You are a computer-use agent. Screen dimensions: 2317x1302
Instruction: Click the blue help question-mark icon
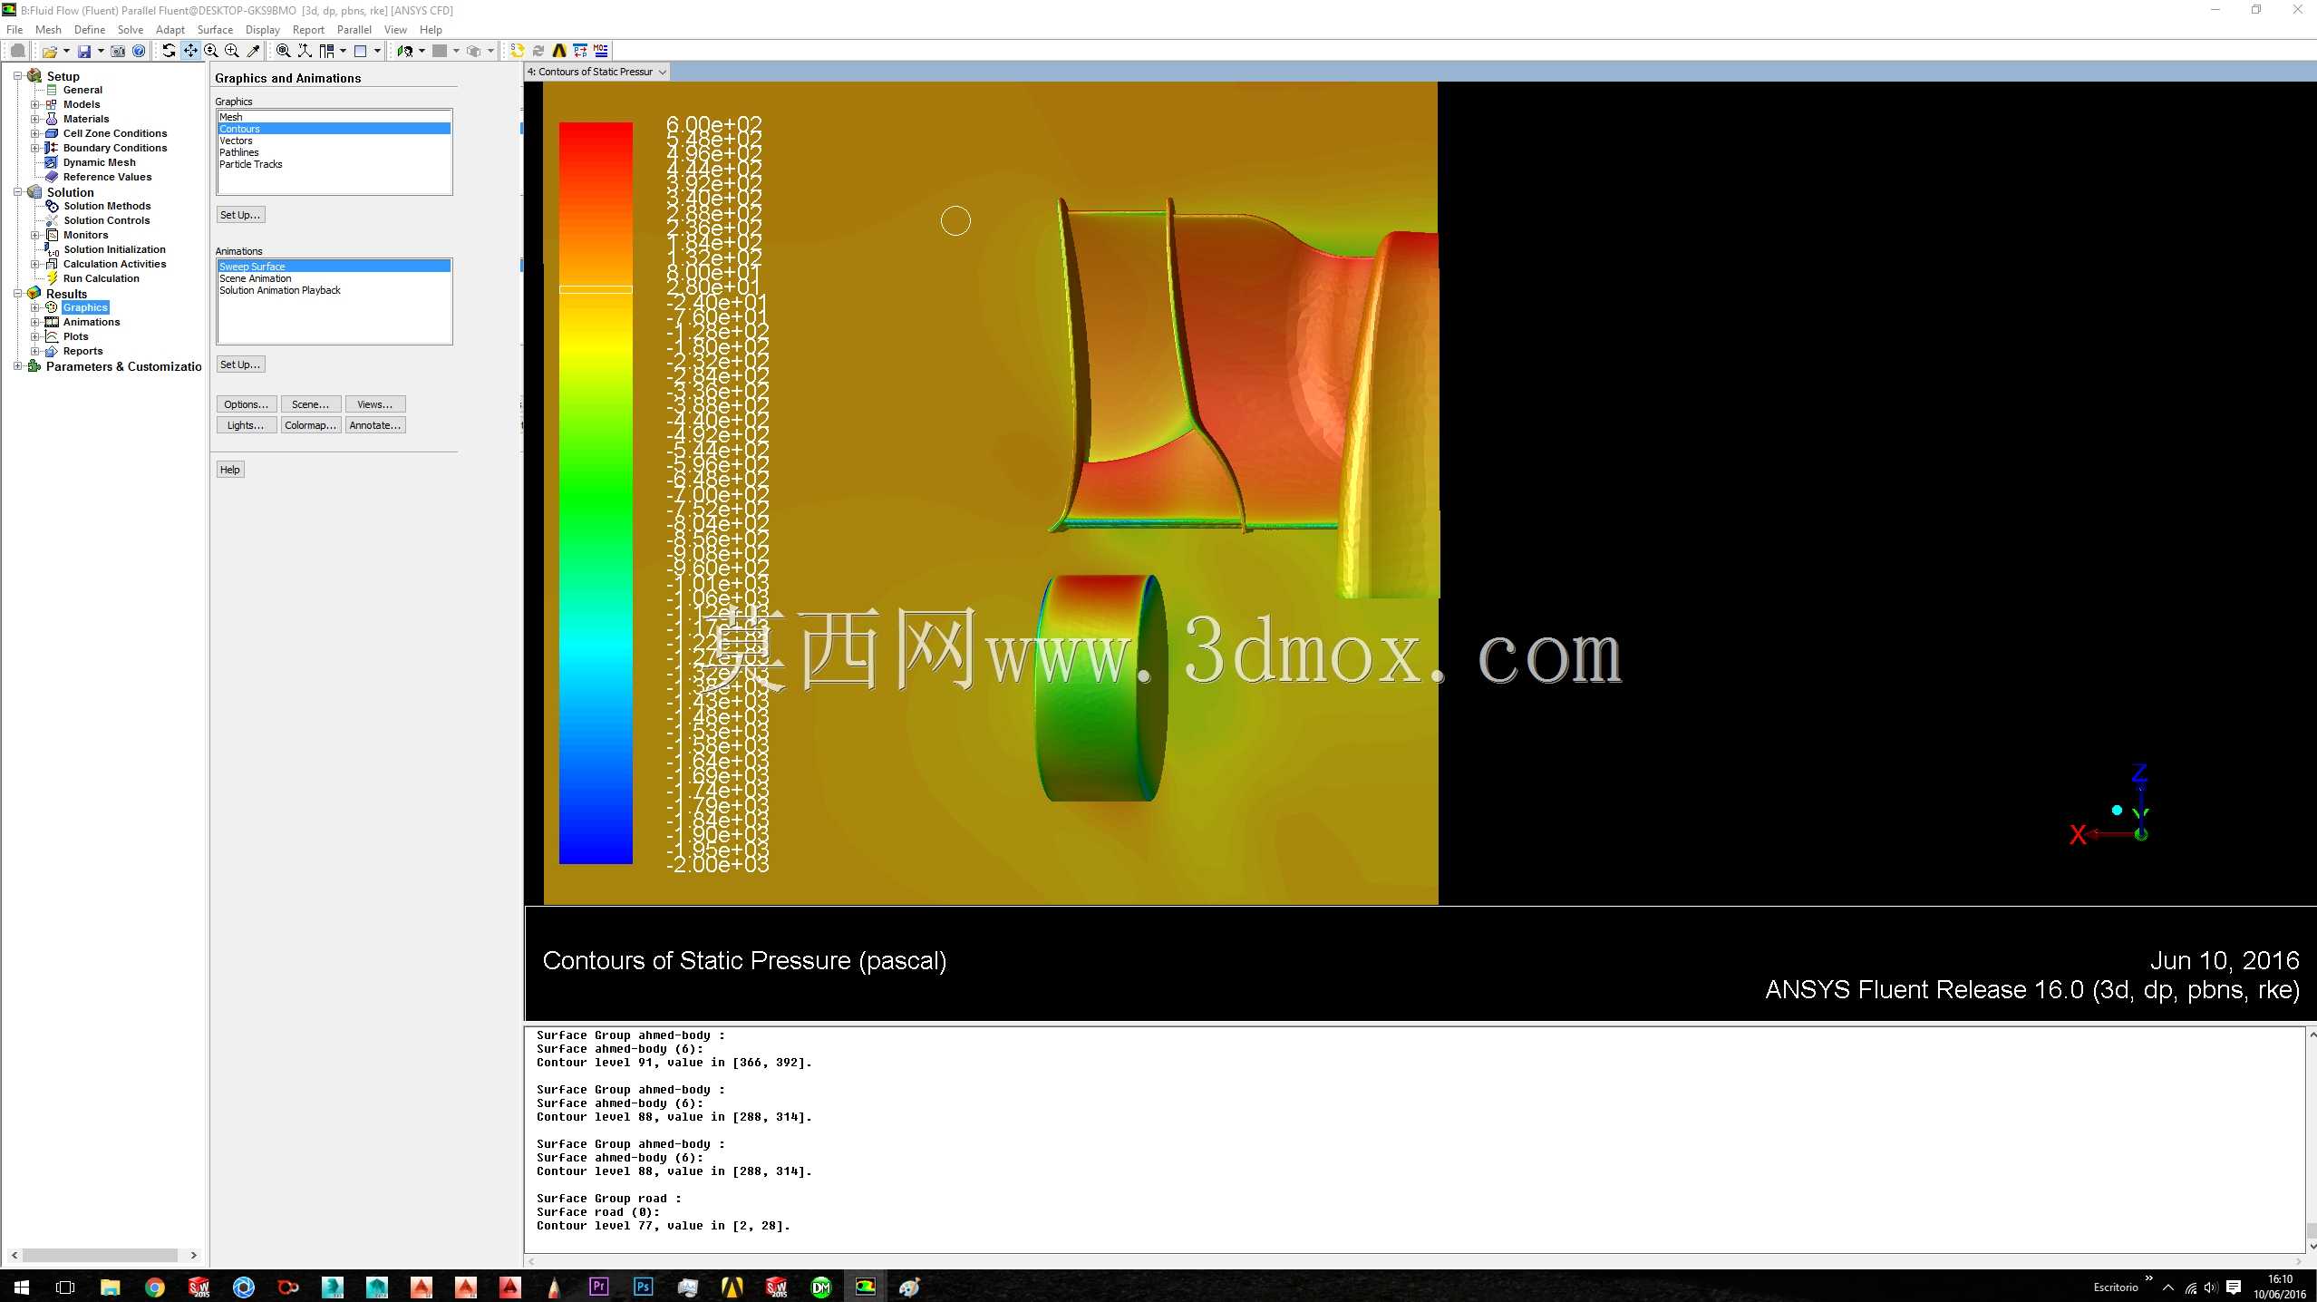(x=139, y=52)
